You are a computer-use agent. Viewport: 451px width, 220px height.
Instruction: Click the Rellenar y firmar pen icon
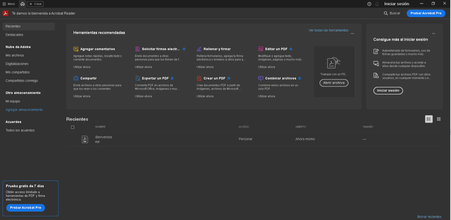(199, 49)
